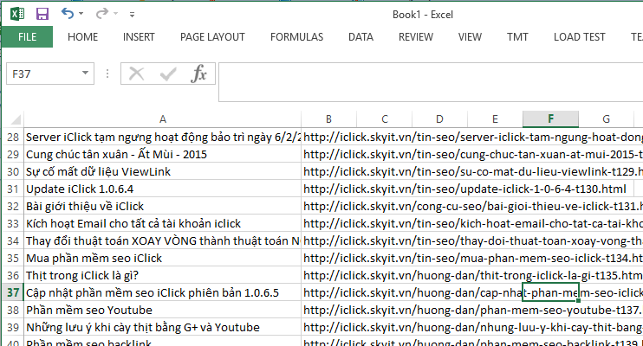This screenshot has height=346, width=643.
Task: Select row 38 header
Action: pos(13,310)
